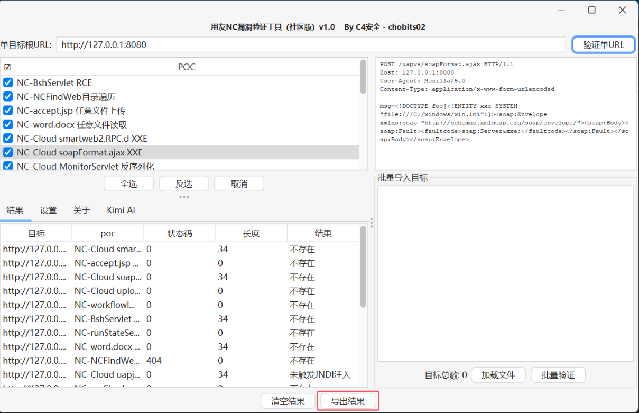Select 'NC-Cloud uplo...' result row poc cell
The image size is (639, 413).
click(x=108, y=291)
